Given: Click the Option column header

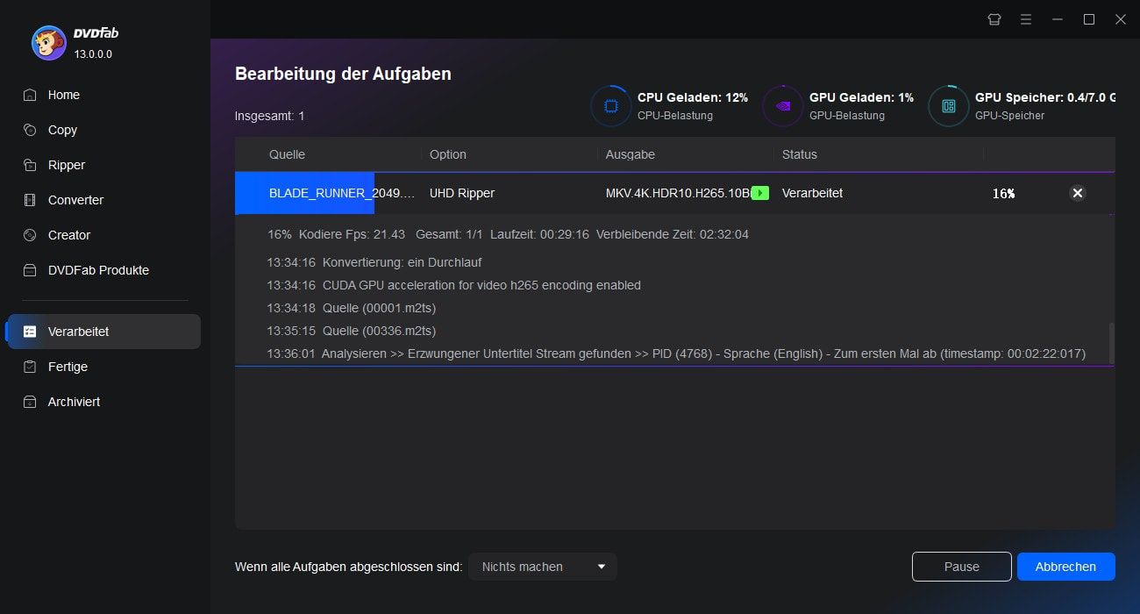Looking at the screenshot, I should click(448, 154).
